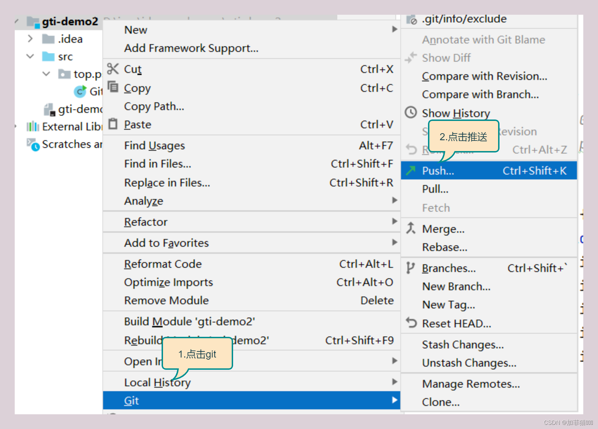Collapse the src folder chevron

30,56
